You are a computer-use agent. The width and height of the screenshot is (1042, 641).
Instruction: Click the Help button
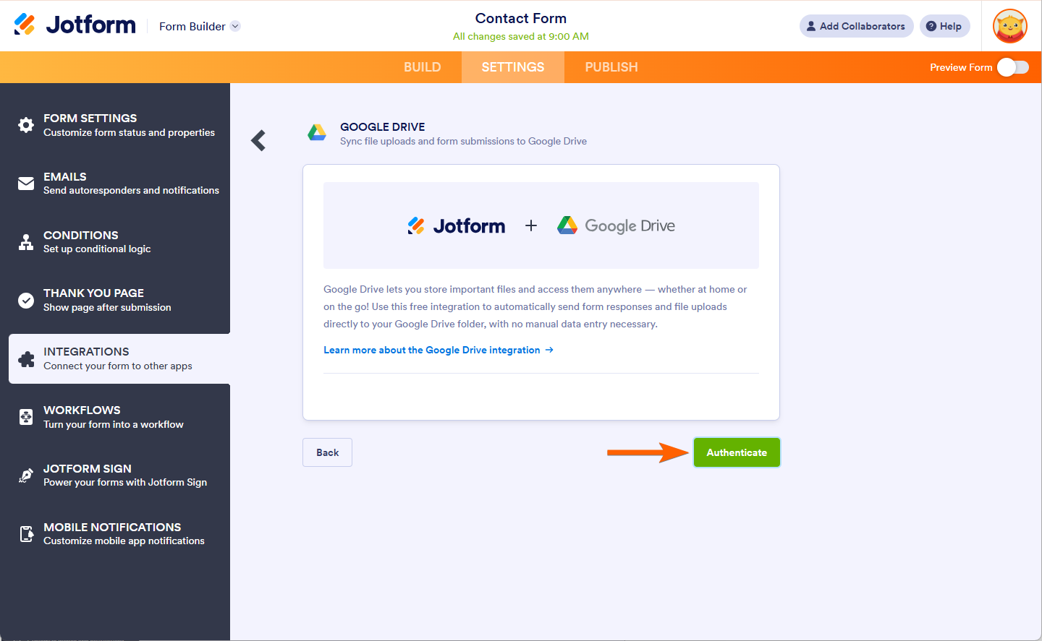pyautogui.click(x=944, y=26)
